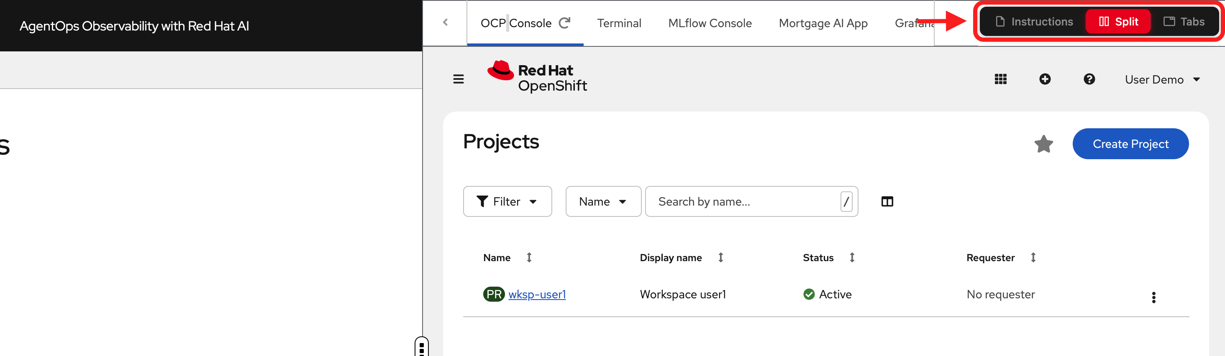This screenshot has height=356, width=1225.
Task: Click the Create Project button
Action: click(x=1130, y=144)
